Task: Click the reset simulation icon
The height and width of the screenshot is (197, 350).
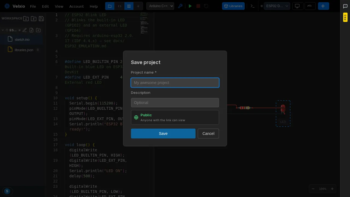Action: click(x=206, y=6)
